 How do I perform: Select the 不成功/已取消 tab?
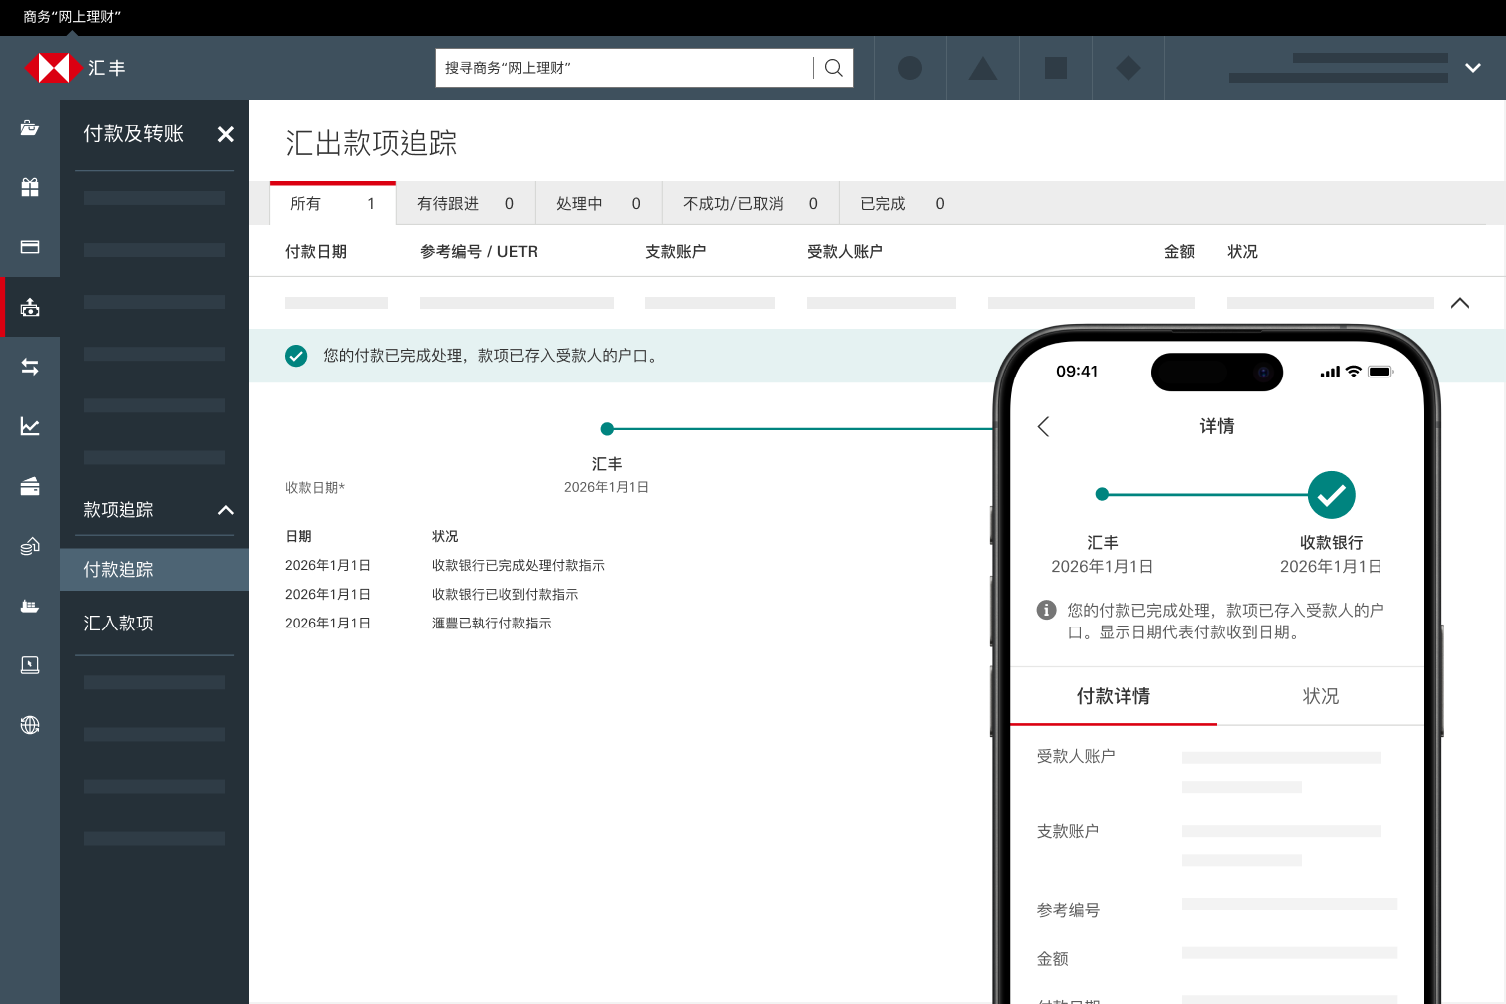click(750, 204)
